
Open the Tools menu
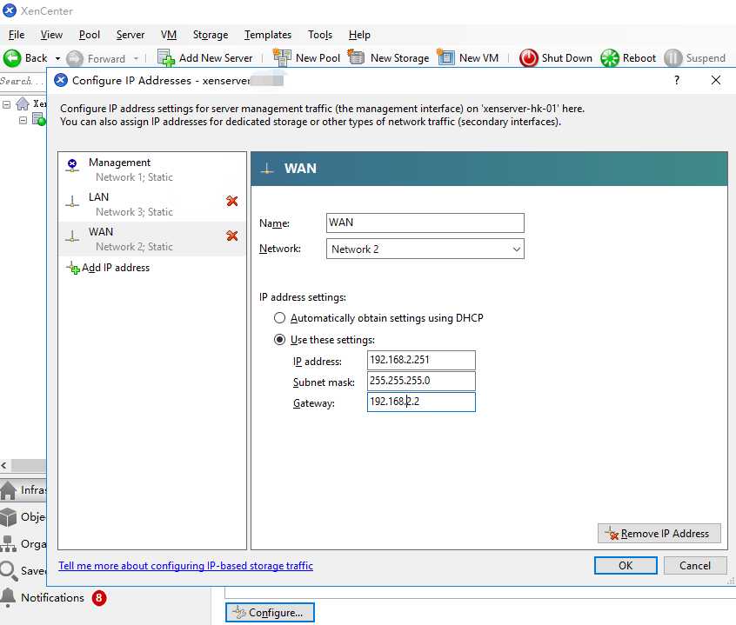pyautogui.click(x=320, y=35)
